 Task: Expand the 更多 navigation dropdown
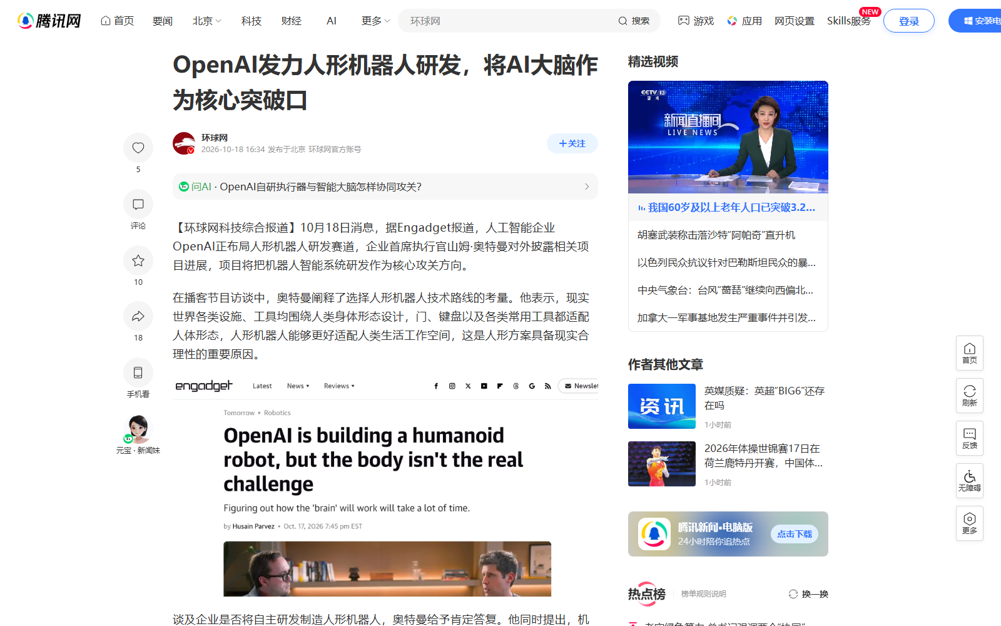tap(376, 21)
